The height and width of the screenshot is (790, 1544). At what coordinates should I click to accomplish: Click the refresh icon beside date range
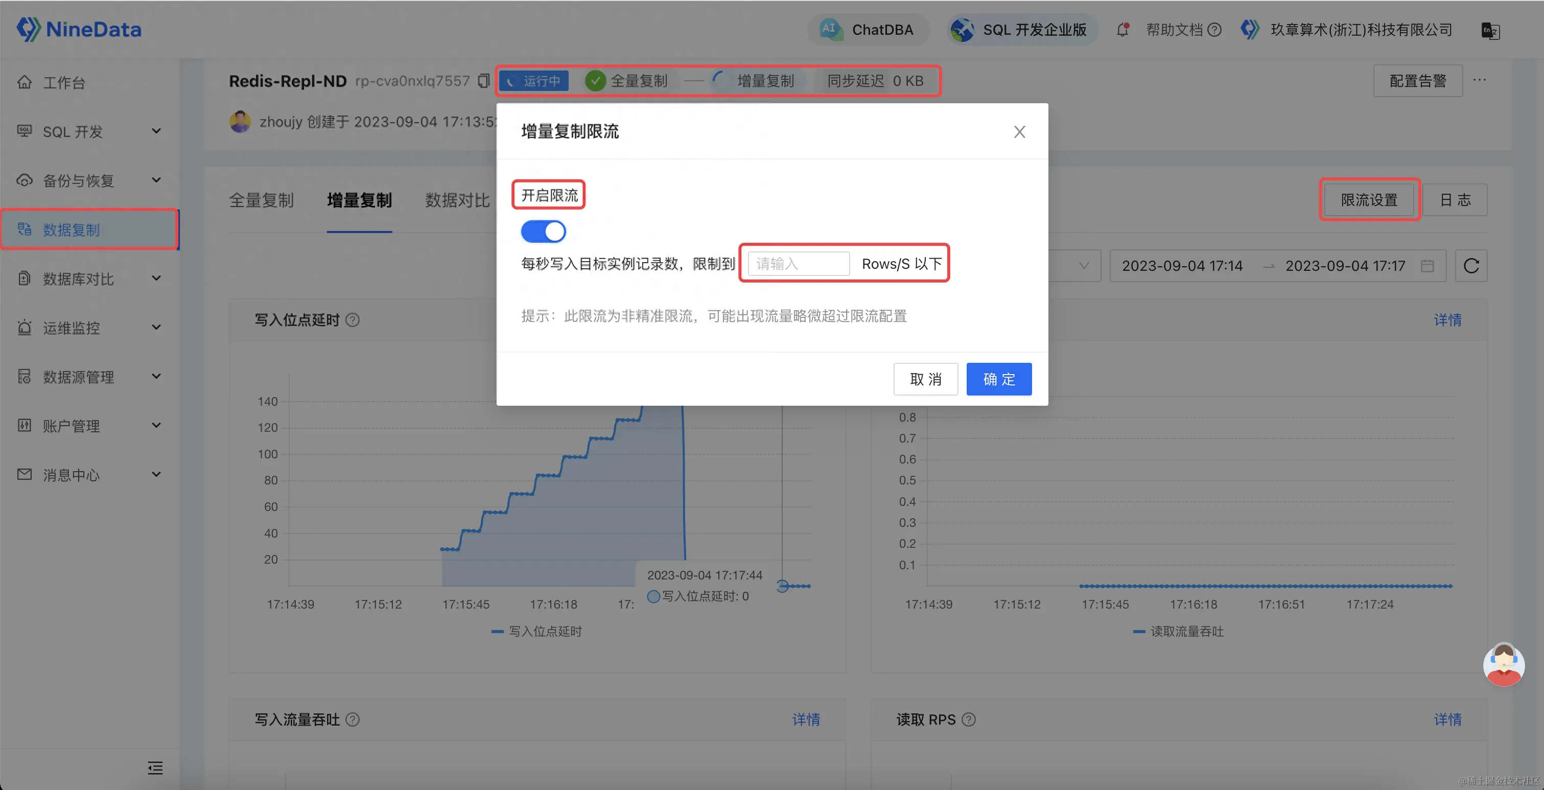pyautogui.click(x=1471, y=266)
